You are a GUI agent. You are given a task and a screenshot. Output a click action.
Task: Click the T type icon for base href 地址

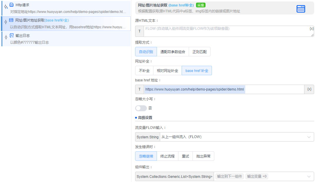[139, 89]
